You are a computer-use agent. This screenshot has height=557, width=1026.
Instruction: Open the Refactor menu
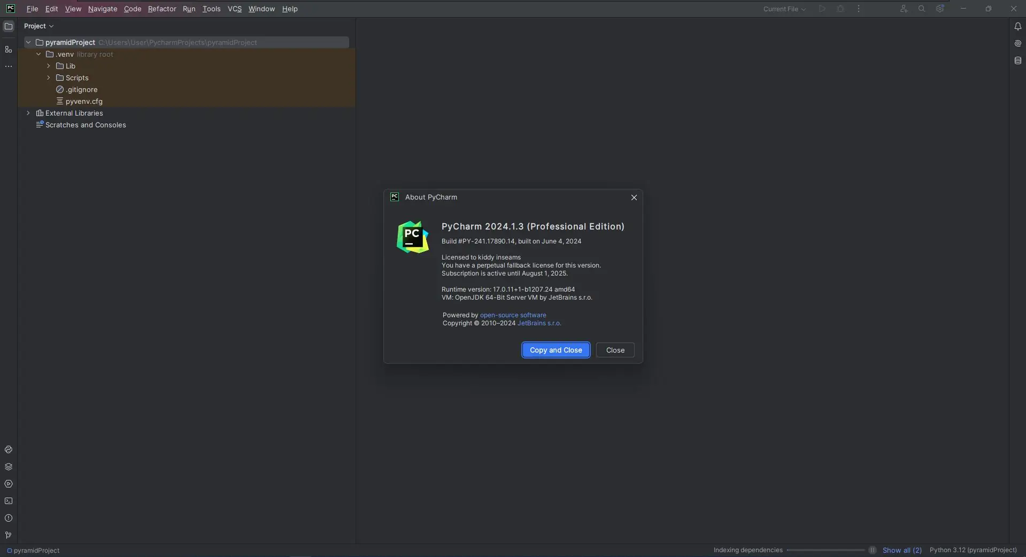click(x=162, y=9)
